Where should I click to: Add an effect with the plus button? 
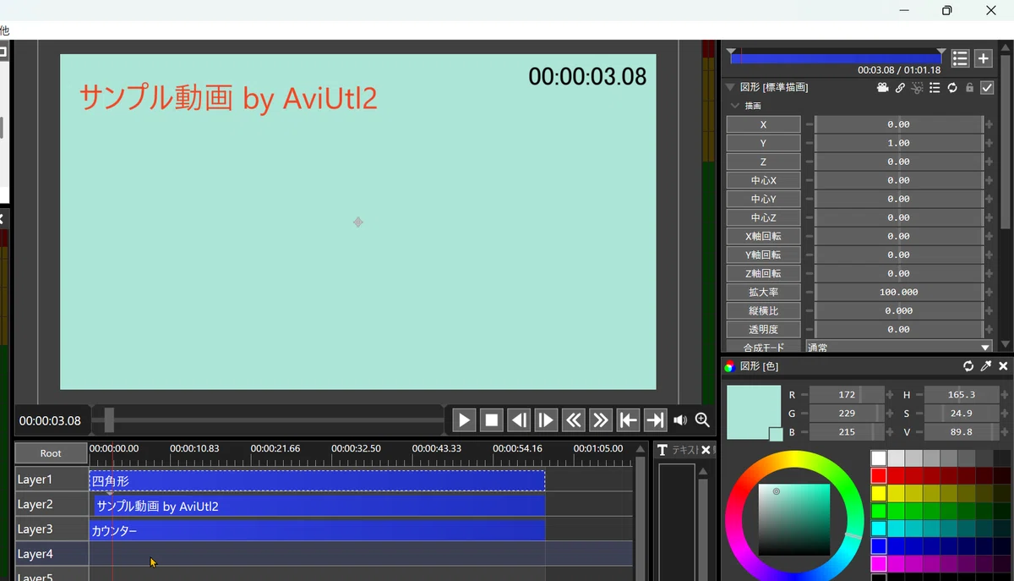pyautogui.click(x=983, y=58)
